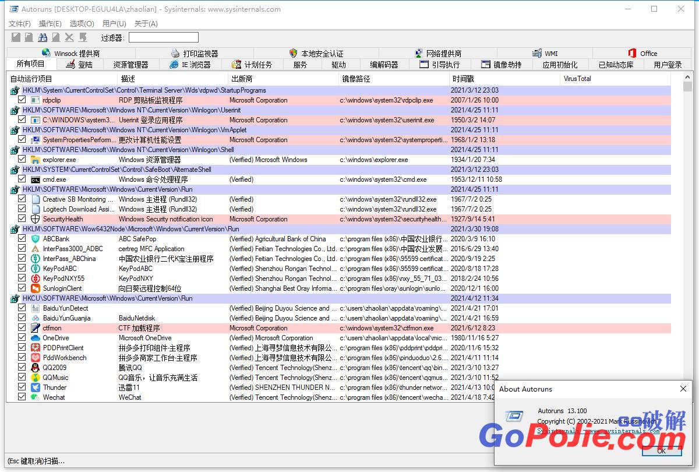Select the SunloginClient orange icon
The width and height of the screenshot is (699, 472).
[x=36, y=288]
